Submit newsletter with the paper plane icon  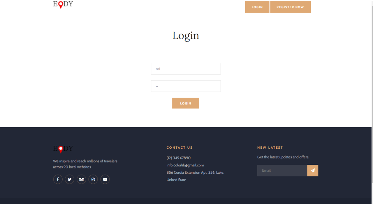[x=313, y=170]
